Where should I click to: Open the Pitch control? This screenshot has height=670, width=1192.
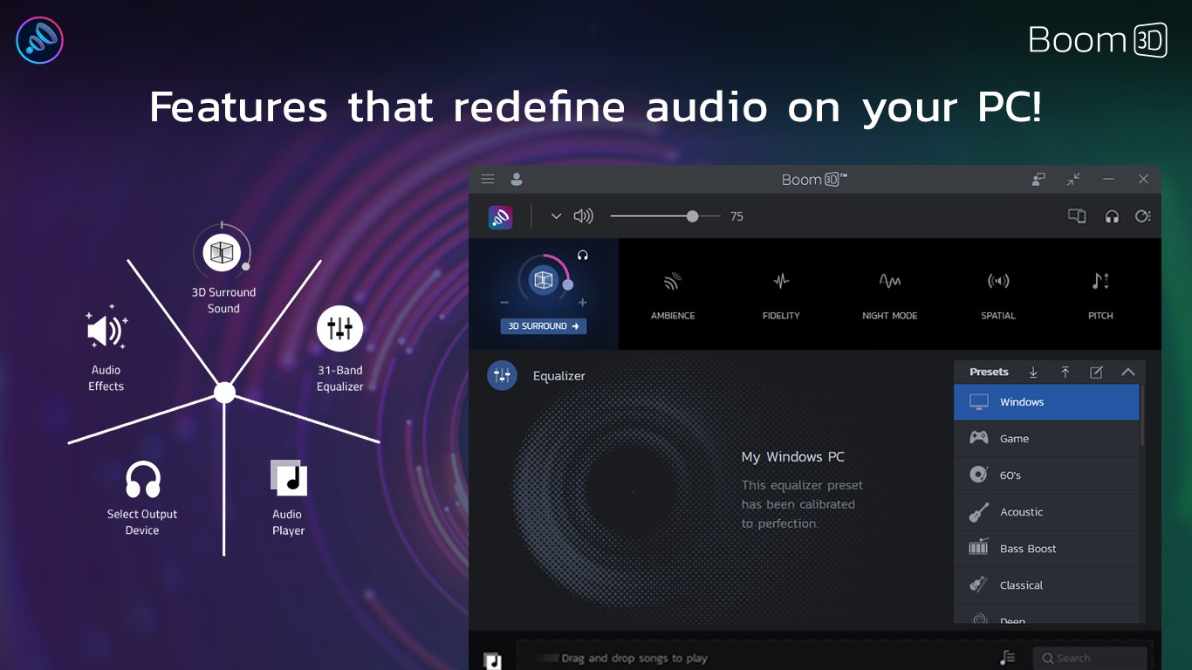(x=1100, y=294)
